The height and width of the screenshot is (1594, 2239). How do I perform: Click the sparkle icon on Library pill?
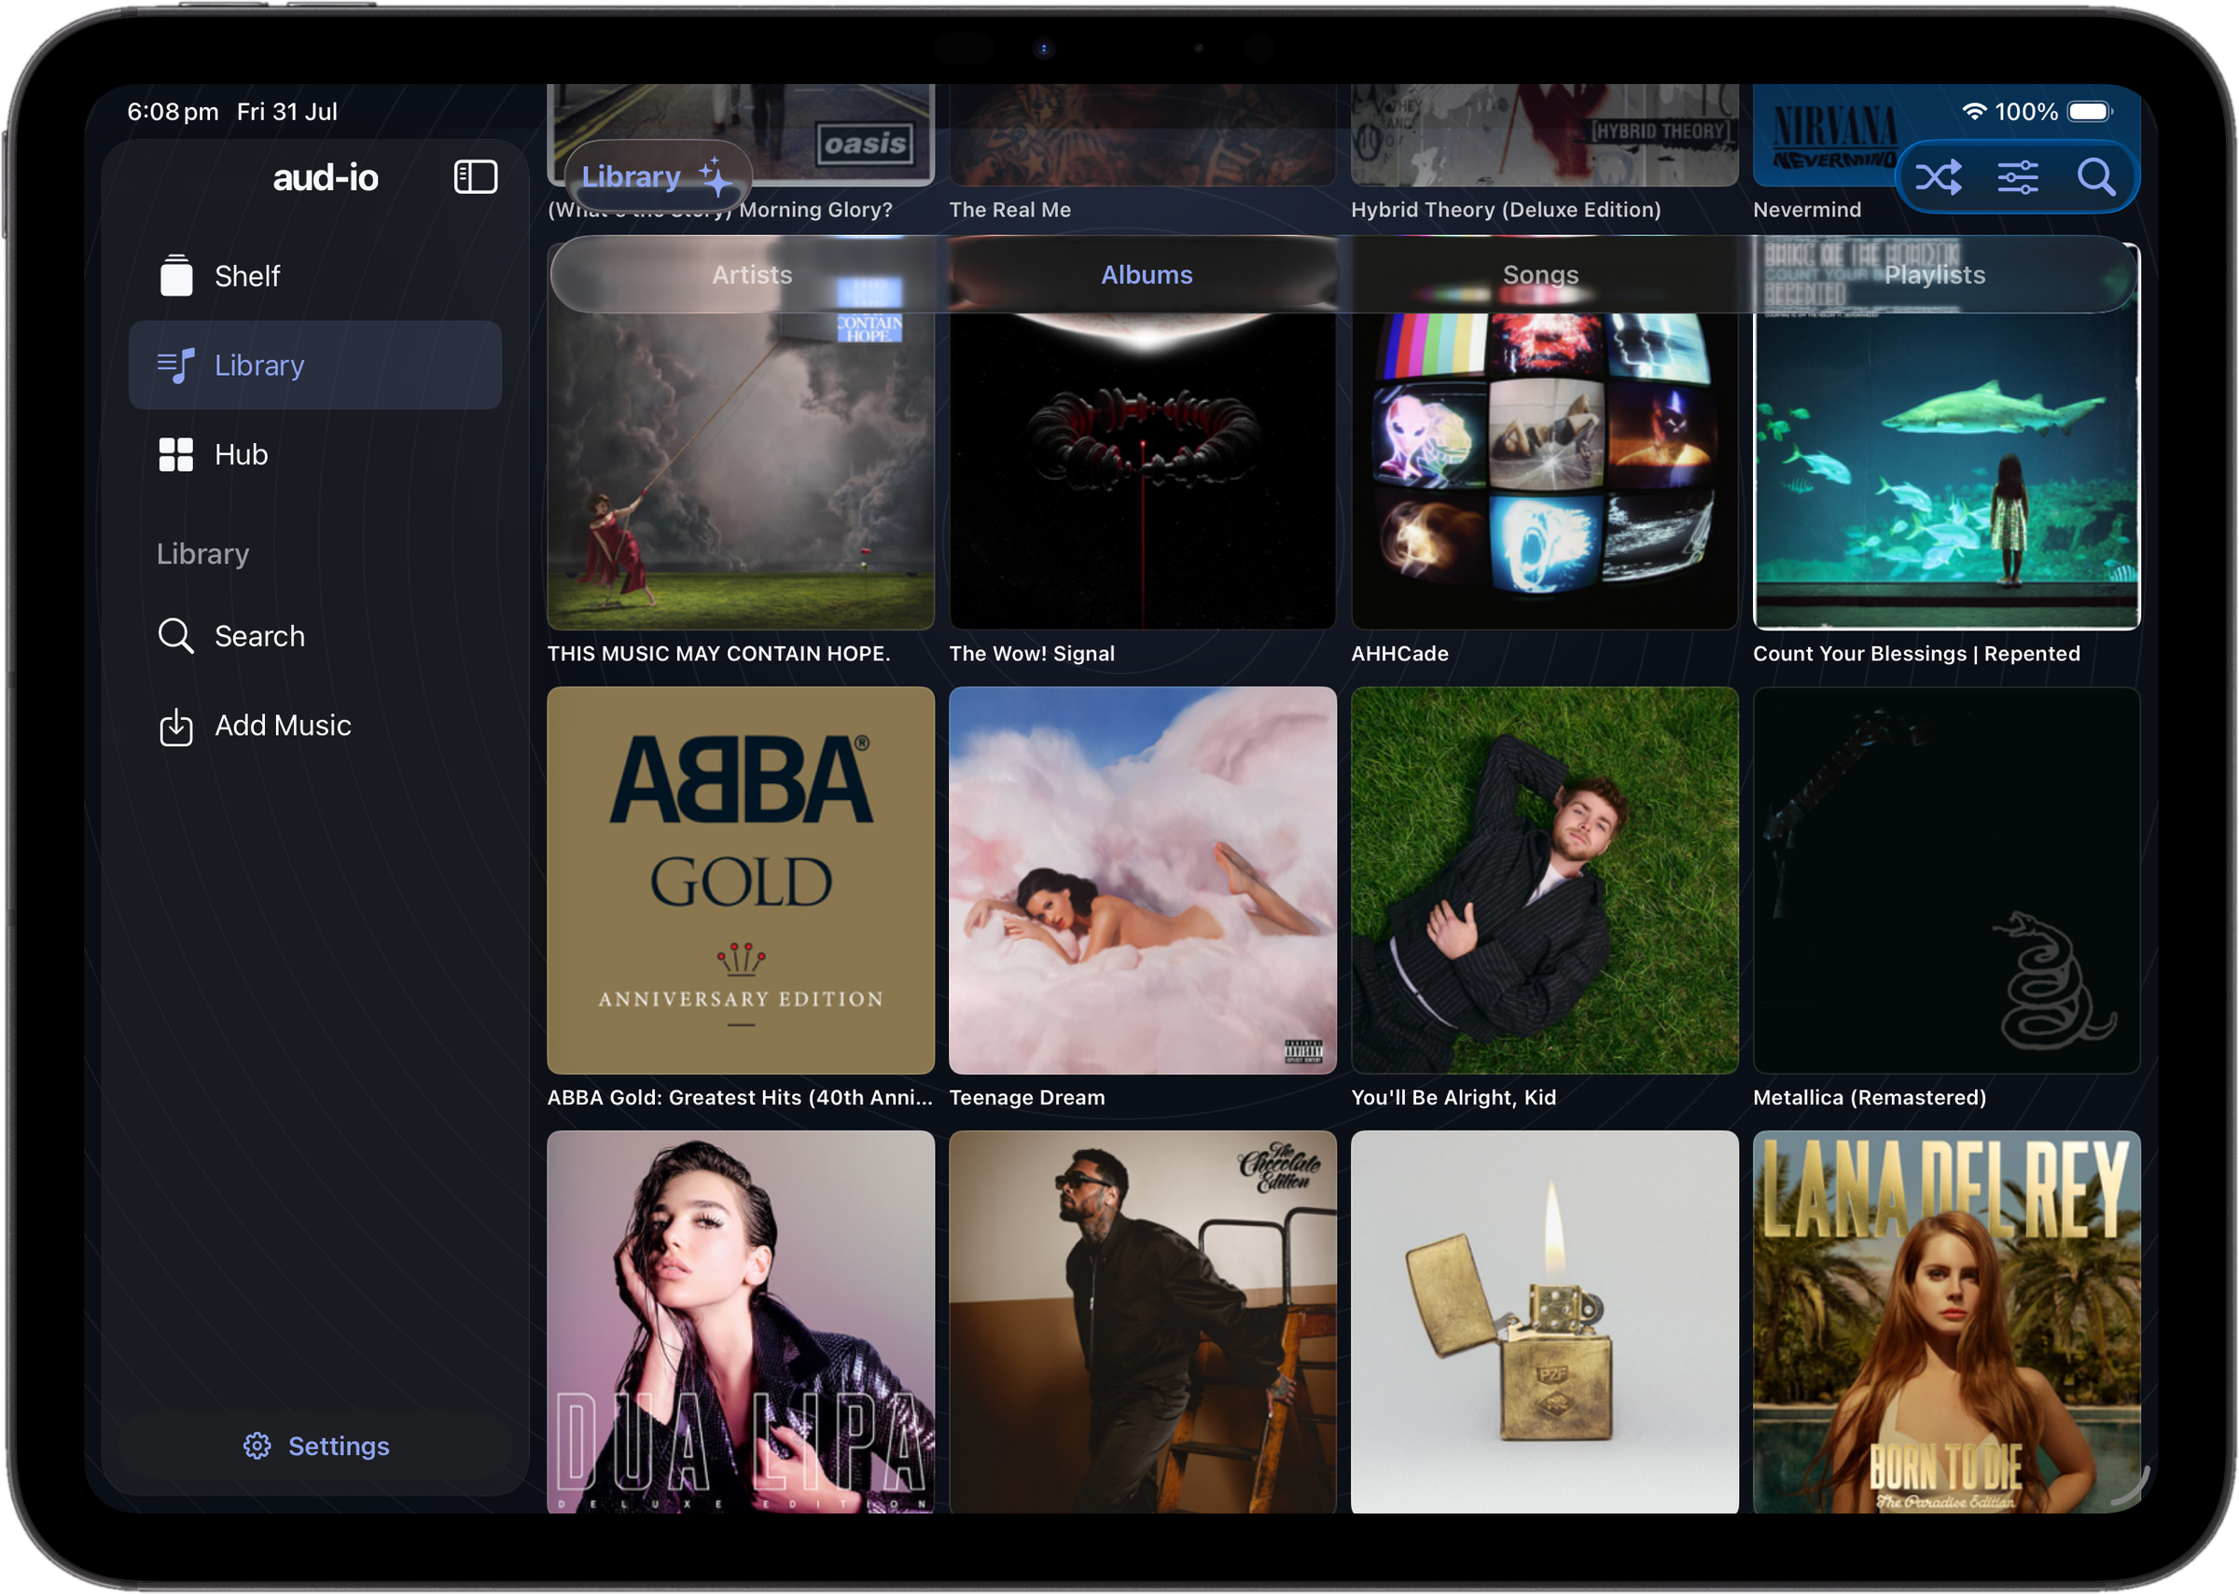[716, 175]
